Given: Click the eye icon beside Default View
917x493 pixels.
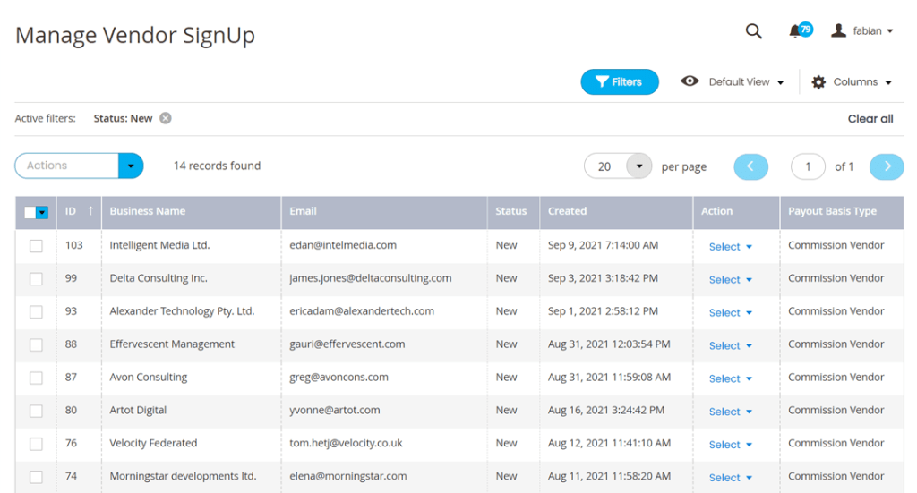Looking at the screenshot, I should click(x=690, y=81).
